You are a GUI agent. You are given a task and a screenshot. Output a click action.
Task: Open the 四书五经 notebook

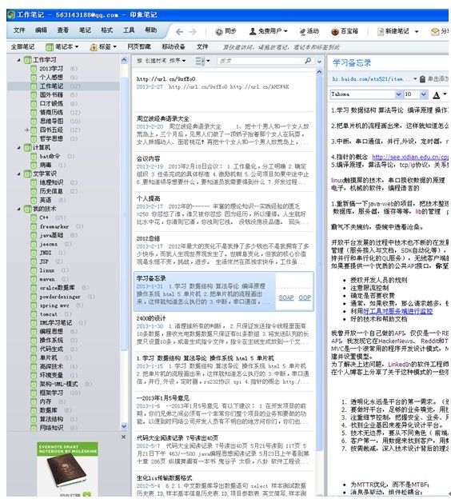[51, 130]
